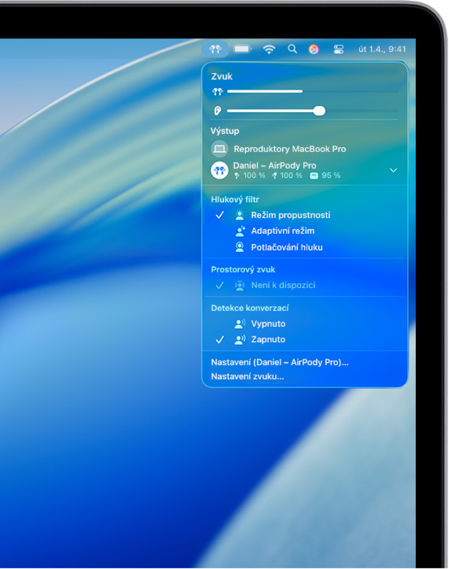This screenshot has height=569, width=449.
Task: Click the checkmark next to Zapnuto
Action: pyautogui.click(x=220, y=340)
